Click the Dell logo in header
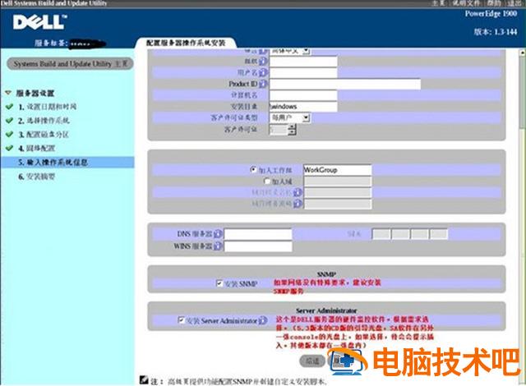 pos(39,22)
